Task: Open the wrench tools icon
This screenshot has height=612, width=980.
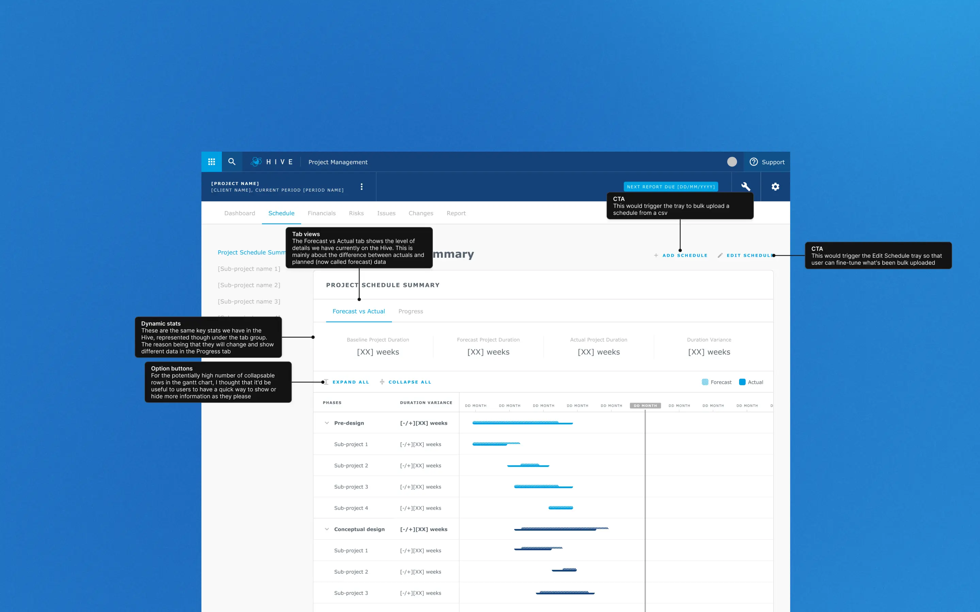Action: [746, 187]
